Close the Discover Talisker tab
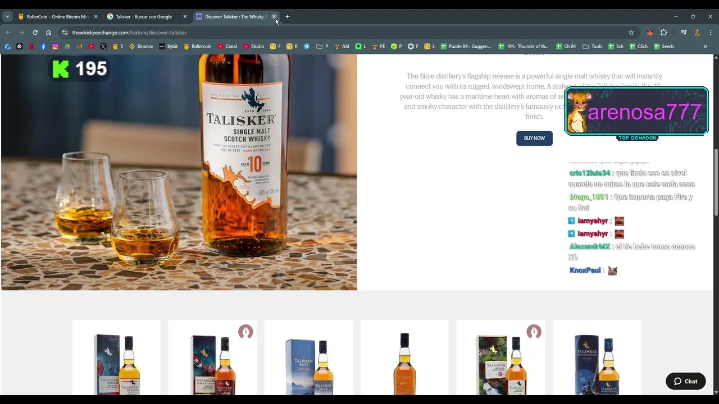The height and width of the screenshot is (404, 719). click(274, 17)
